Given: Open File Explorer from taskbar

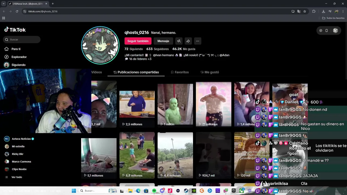Looking at the screenshot, I should tap(130, 191).
